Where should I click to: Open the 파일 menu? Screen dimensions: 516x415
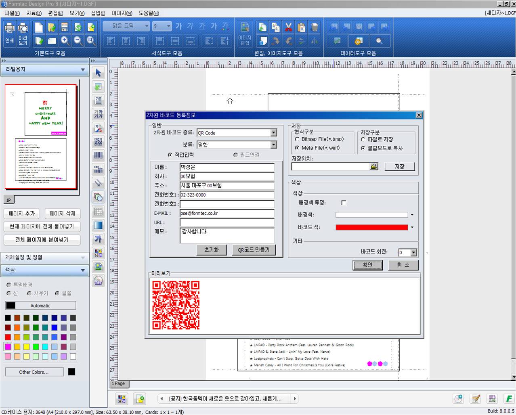12,13
